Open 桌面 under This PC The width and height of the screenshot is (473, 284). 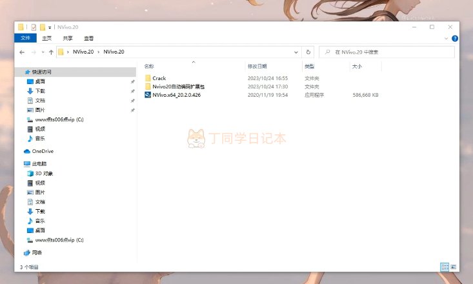click(40, 230)
